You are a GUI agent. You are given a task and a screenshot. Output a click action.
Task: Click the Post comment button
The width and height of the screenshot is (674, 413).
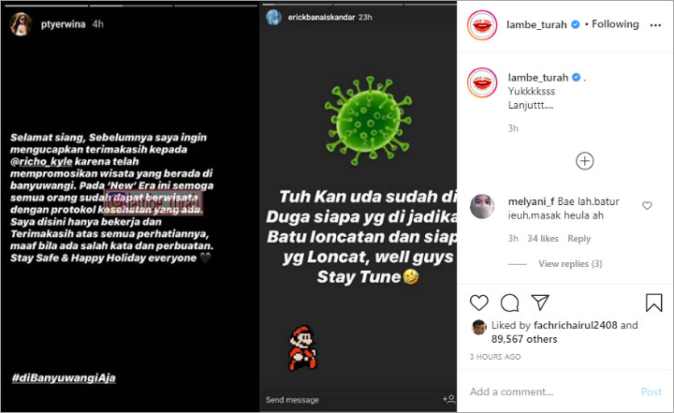[651, 391]
